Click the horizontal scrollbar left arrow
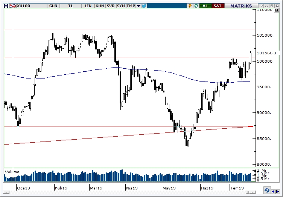Image resolution: width=283 pixels, height=197 pixels. 6,192
